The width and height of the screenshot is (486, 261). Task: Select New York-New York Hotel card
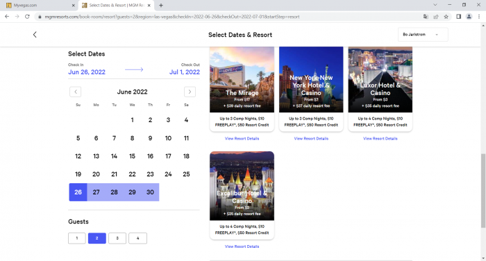(311, 90)
